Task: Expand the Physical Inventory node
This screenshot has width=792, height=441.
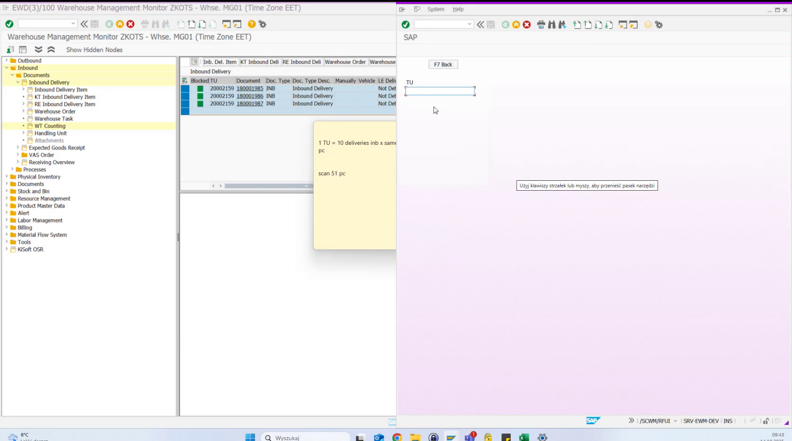Action: click(x=6, y=176)
